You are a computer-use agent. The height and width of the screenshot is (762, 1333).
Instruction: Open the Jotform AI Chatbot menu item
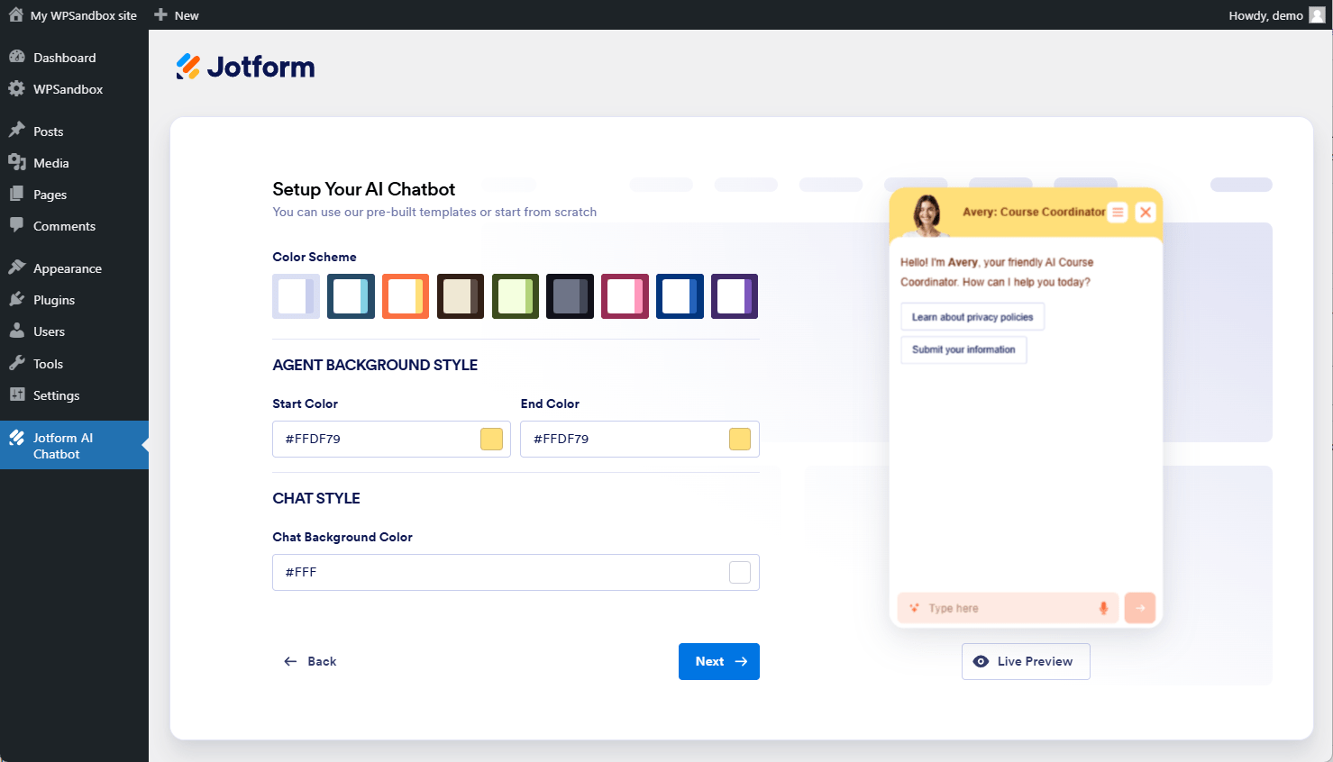point(74,445)
